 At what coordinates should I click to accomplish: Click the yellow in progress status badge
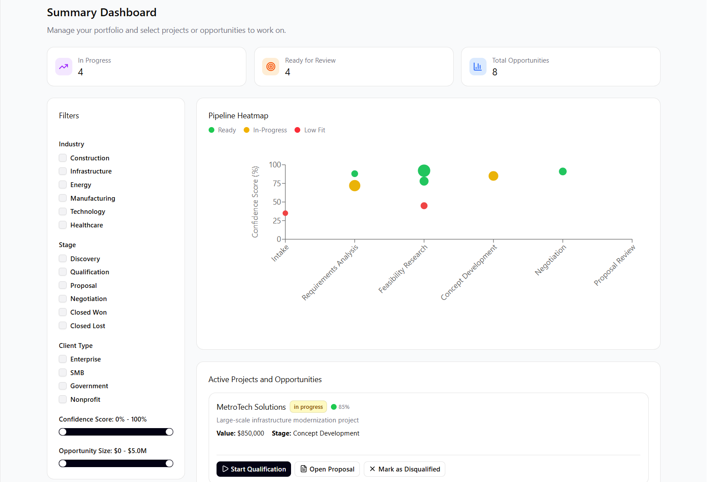[x=308, y=407]
